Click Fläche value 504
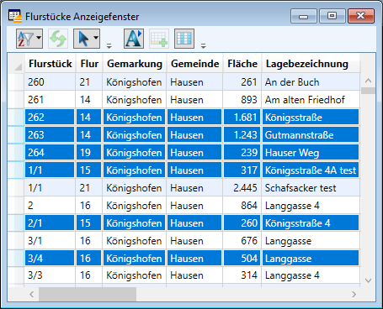The width and height of the screenshot is (383, 309). [x=242, y=258]
